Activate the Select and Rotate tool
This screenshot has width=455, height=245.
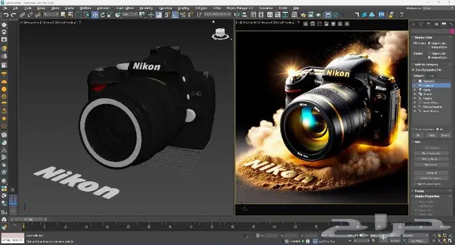(103, 15)
